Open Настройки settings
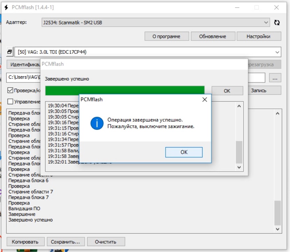This screenshot has height=252, width=290. (259, 36)
